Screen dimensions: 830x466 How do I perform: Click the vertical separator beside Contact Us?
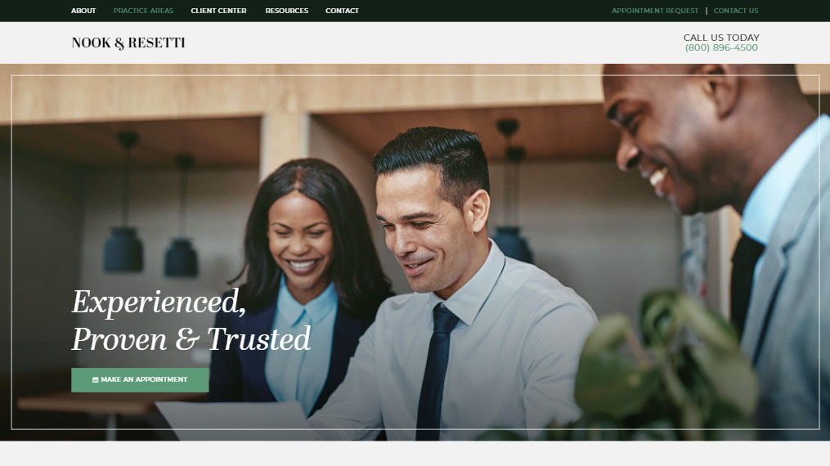pyautogui.click(x=707, y=11)
